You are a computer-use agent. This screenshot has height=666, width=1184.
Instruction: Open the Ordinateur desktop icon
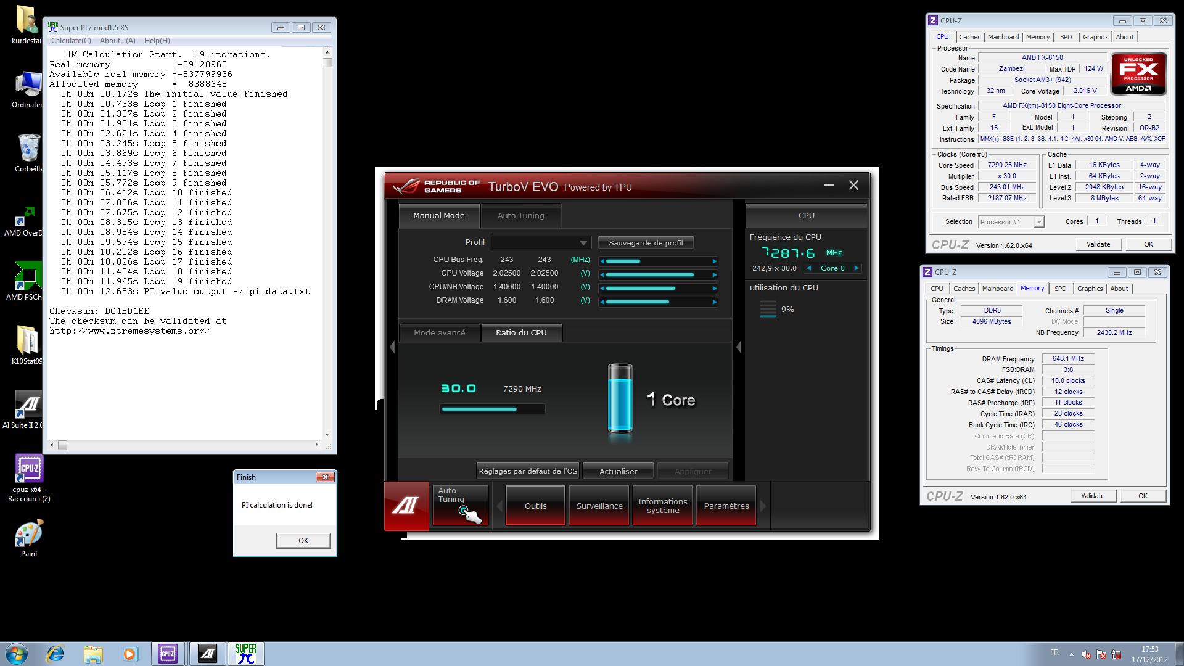(x=27, y=89)
